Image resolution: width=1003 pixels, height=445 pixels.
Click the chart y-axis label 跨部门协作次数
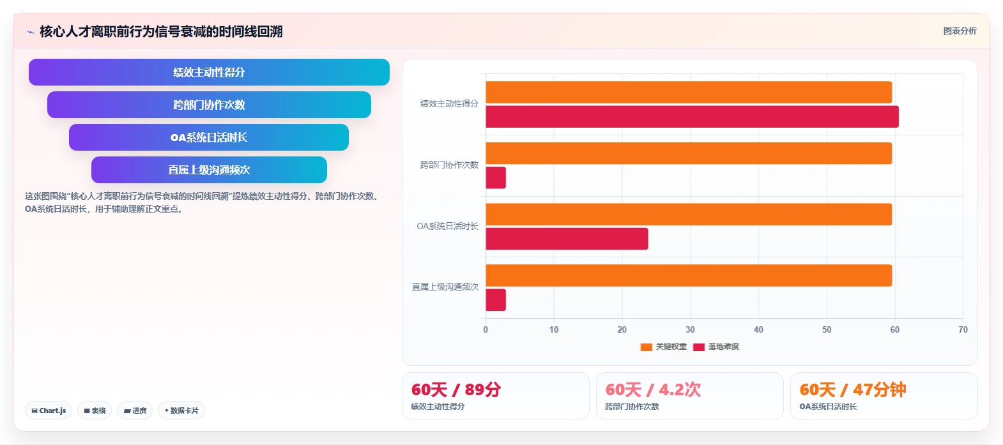point(449,165)
